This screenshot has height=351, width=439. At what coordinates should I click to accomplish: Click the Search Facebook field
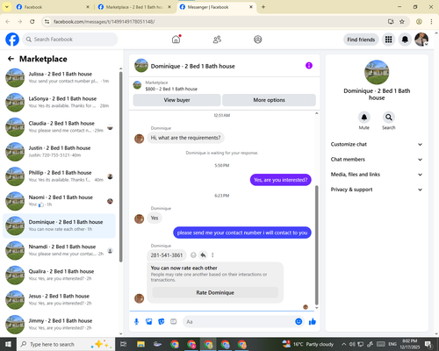pos(70,39)
